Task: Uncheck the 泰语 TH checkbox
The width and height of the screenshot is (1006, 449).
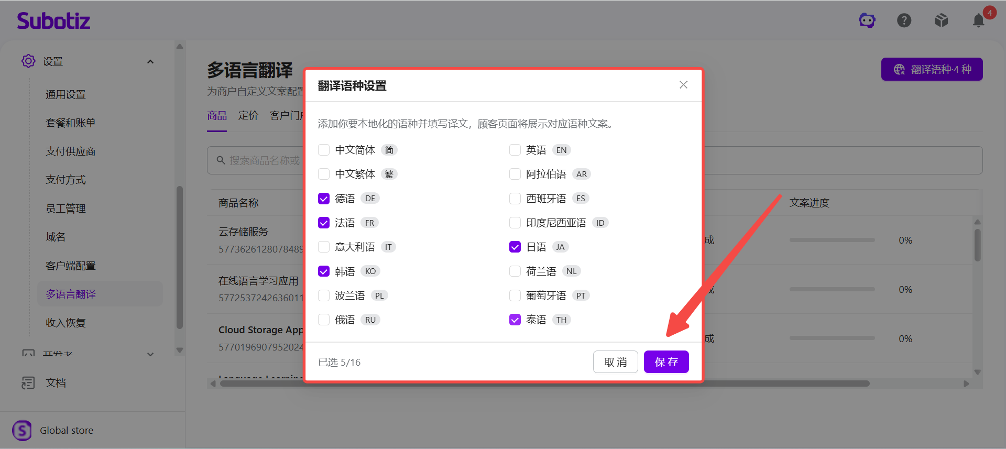Action: pos(515,320)
